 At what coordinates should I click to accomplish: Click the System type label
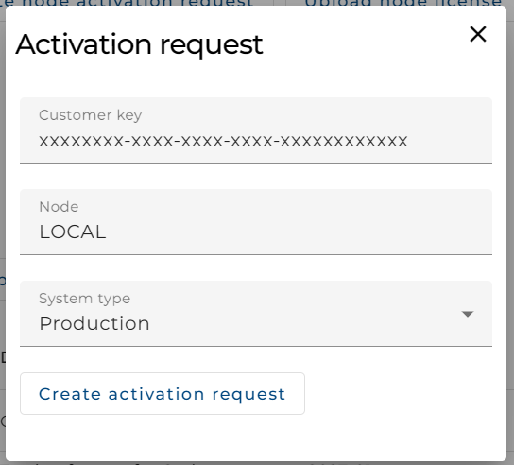[85, 299]
